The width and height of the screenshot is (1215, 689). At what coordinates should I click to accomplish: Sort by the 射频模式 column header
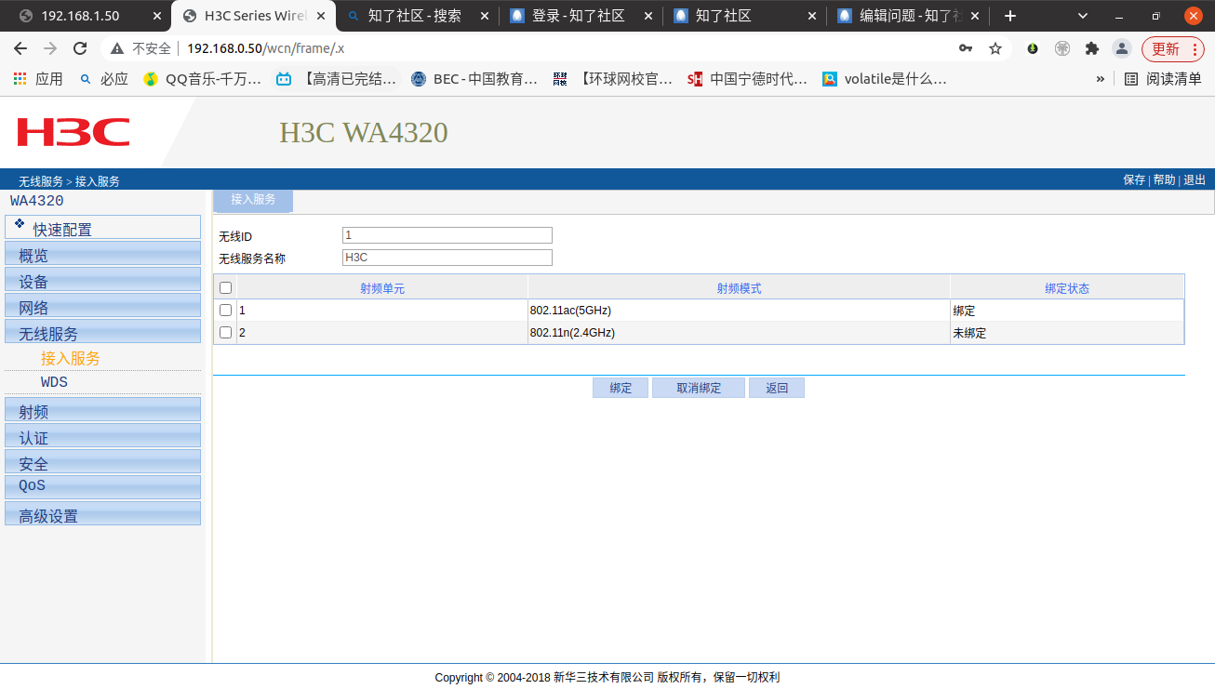click(x=739, y=288)
